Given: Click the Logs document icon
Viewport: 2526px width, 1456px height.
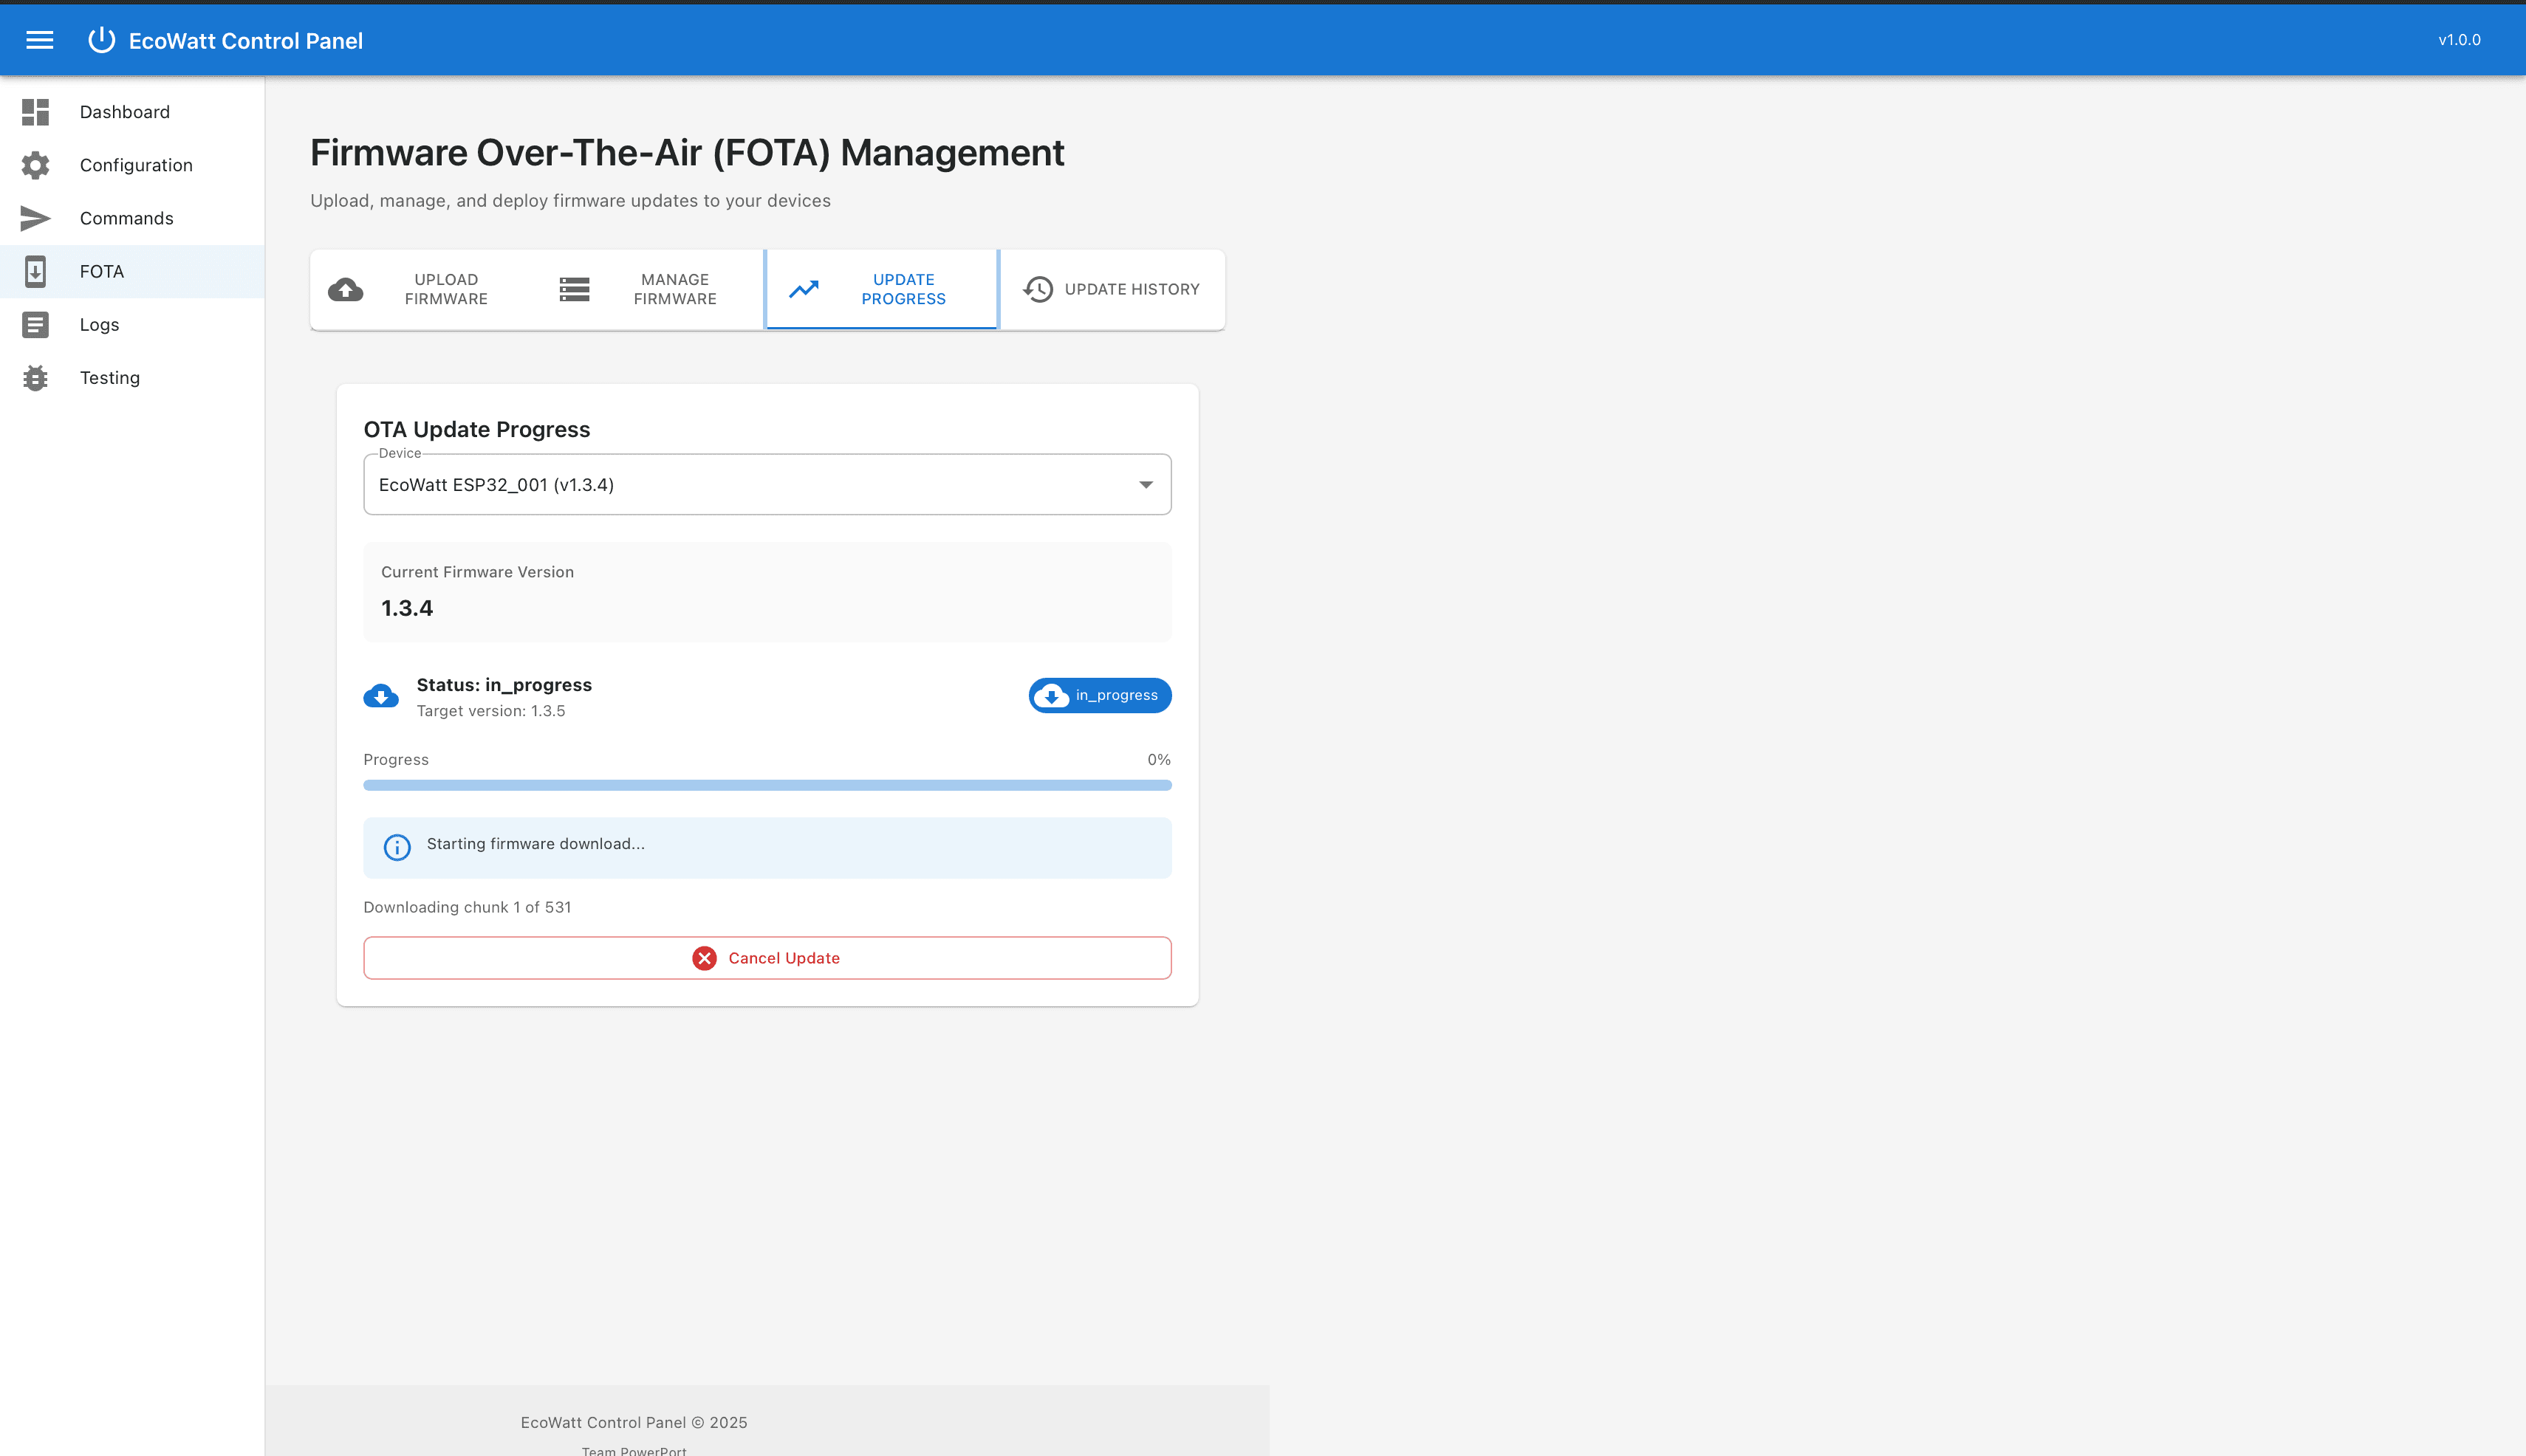Looking at the screenshot, I should tap(36, 324).
